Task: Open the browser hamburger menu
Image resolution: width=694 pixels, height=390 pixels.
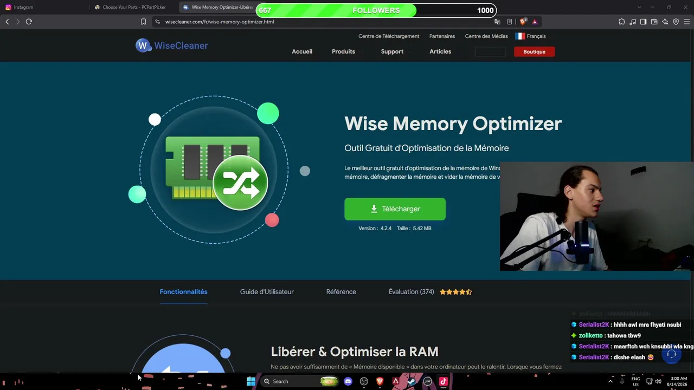Action: tap(686, 22)
